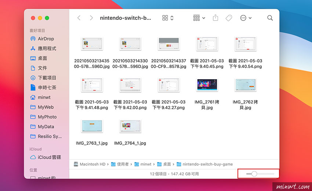Click the 喜好項目 sidebar section header
312x191 pixels.
point(37,30)
